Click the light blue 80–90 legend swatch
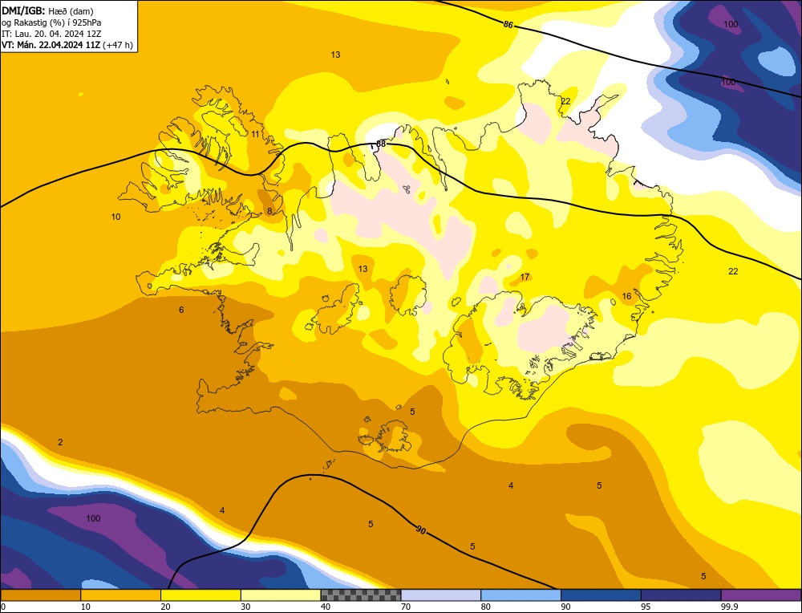This screenshot has width=802, height=613. pos(520,595)
